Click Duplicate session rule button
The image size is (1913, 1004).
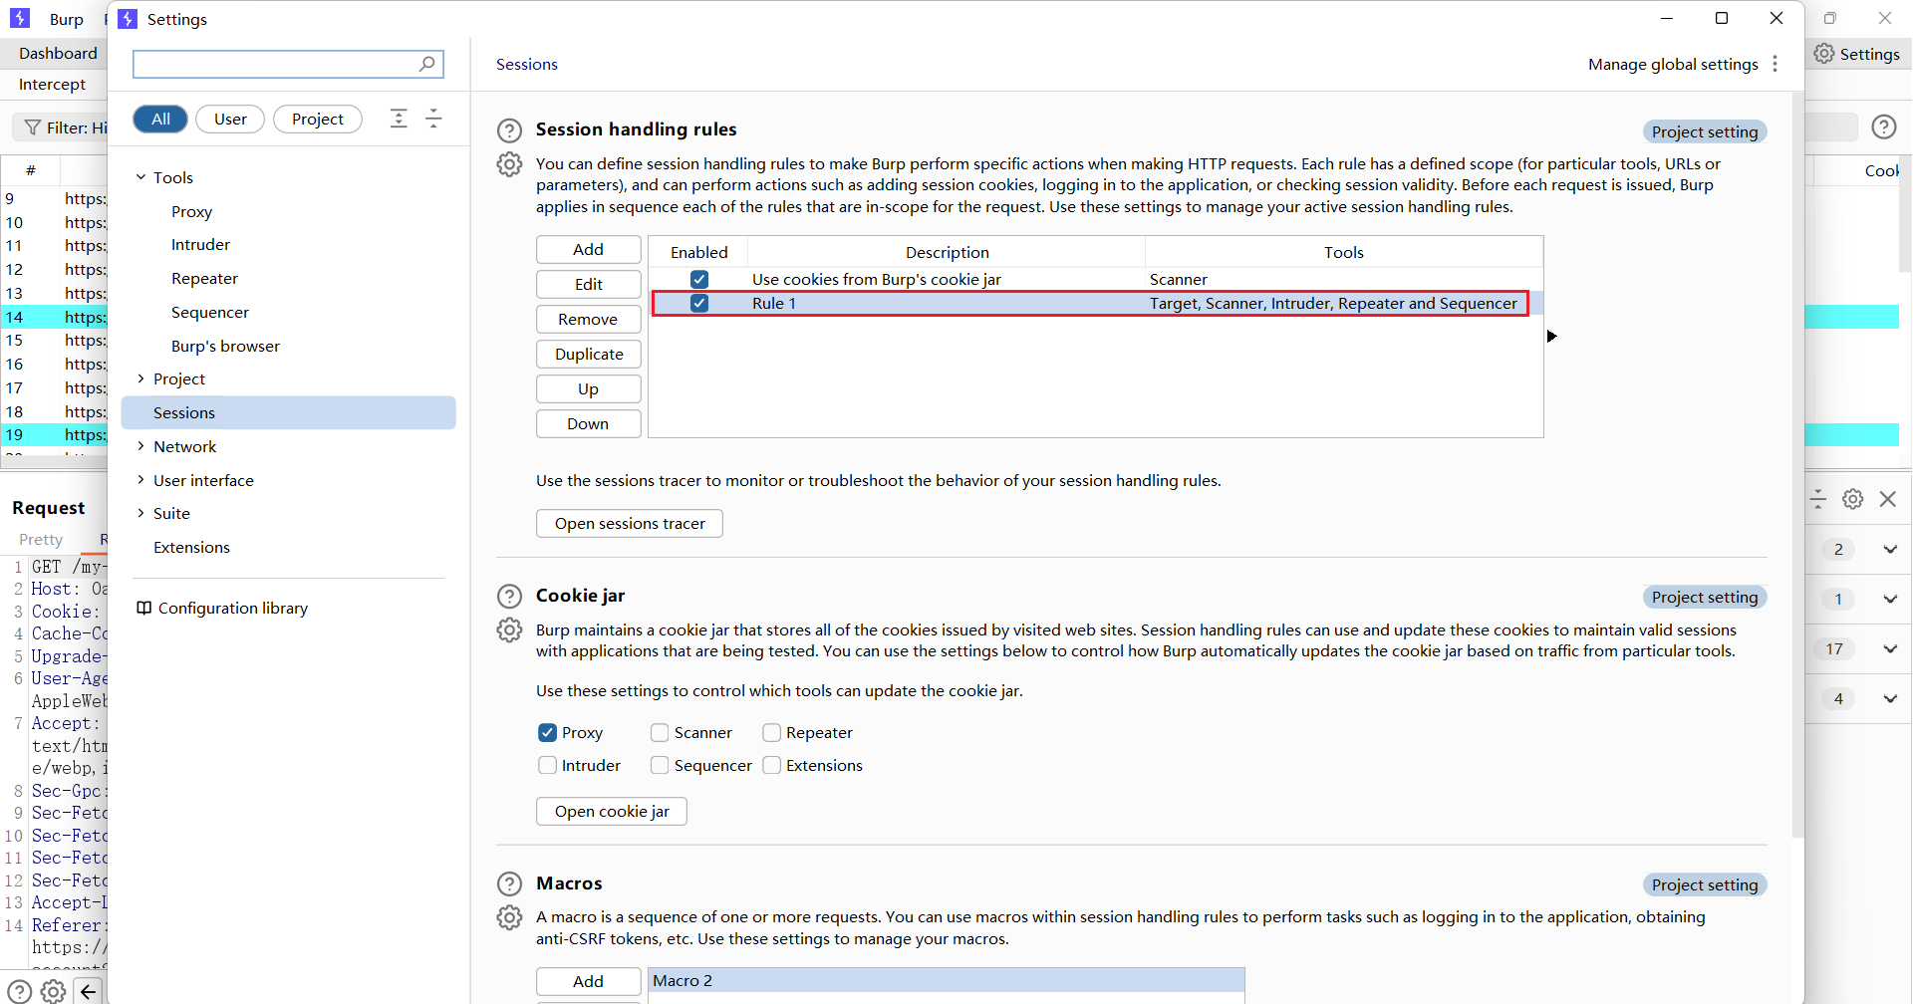click(588, 355)
